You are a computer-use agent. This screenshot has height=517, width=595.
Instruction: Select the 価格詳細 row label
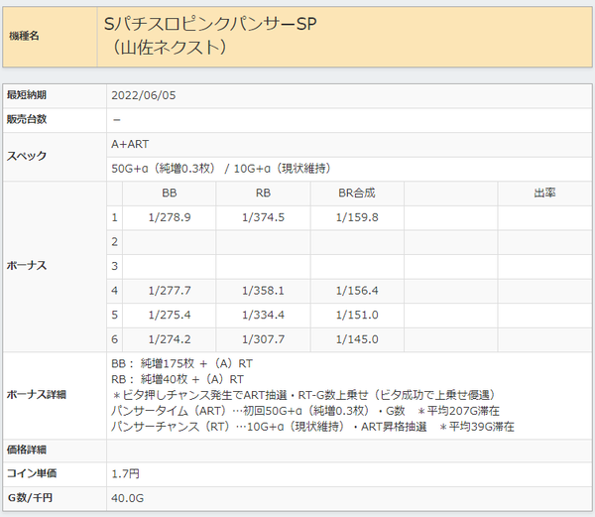(27, 450)
